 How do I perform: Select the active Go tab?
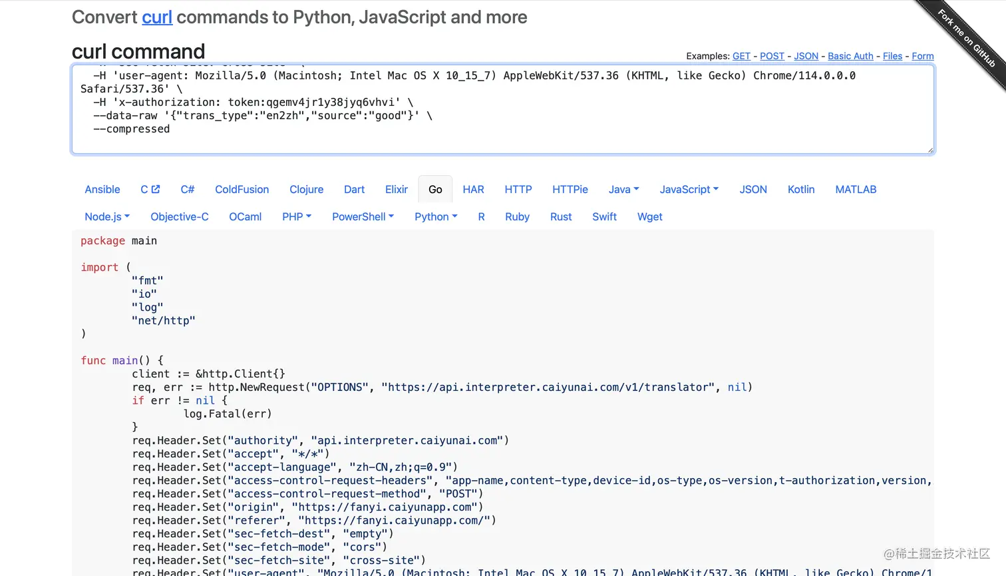point(435,189)
